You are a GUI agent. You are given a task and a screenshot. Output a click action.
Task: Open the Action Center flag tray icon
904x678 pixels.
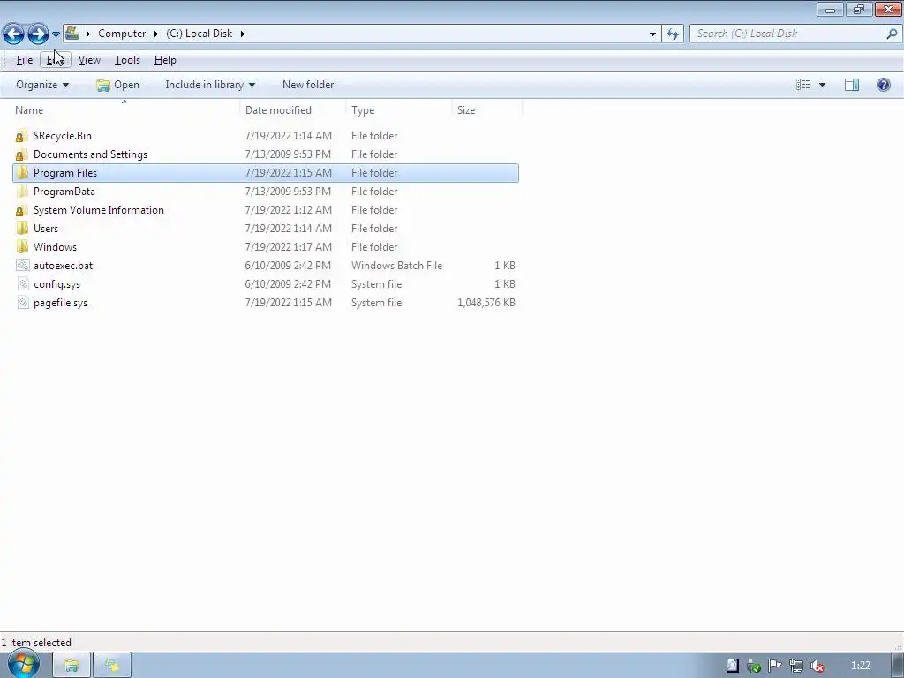click(x=774, y=666)
